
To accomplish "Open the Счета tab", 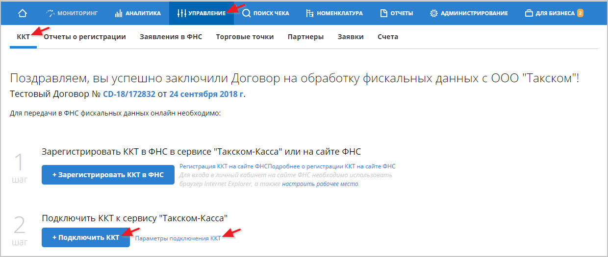I will (387, 37).
